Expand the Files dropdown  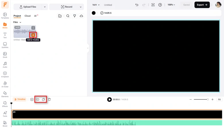click(x=17, y=22)
